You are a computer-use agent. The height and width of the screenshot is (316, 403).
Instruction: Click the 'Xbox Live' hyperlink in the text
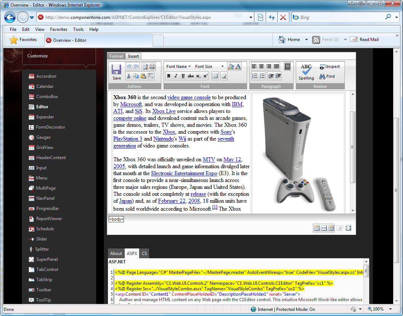coord(164,111)
